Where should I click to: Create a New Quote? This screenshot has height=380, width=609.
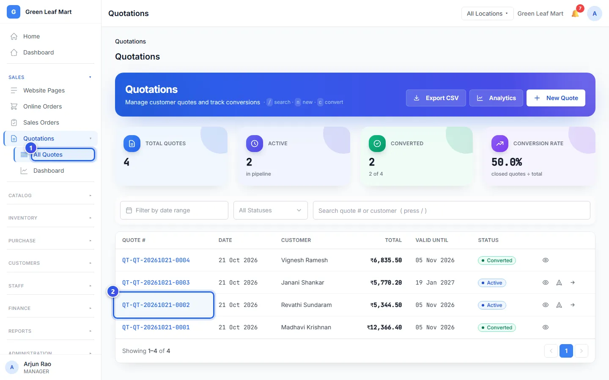[x=556, y=98]
